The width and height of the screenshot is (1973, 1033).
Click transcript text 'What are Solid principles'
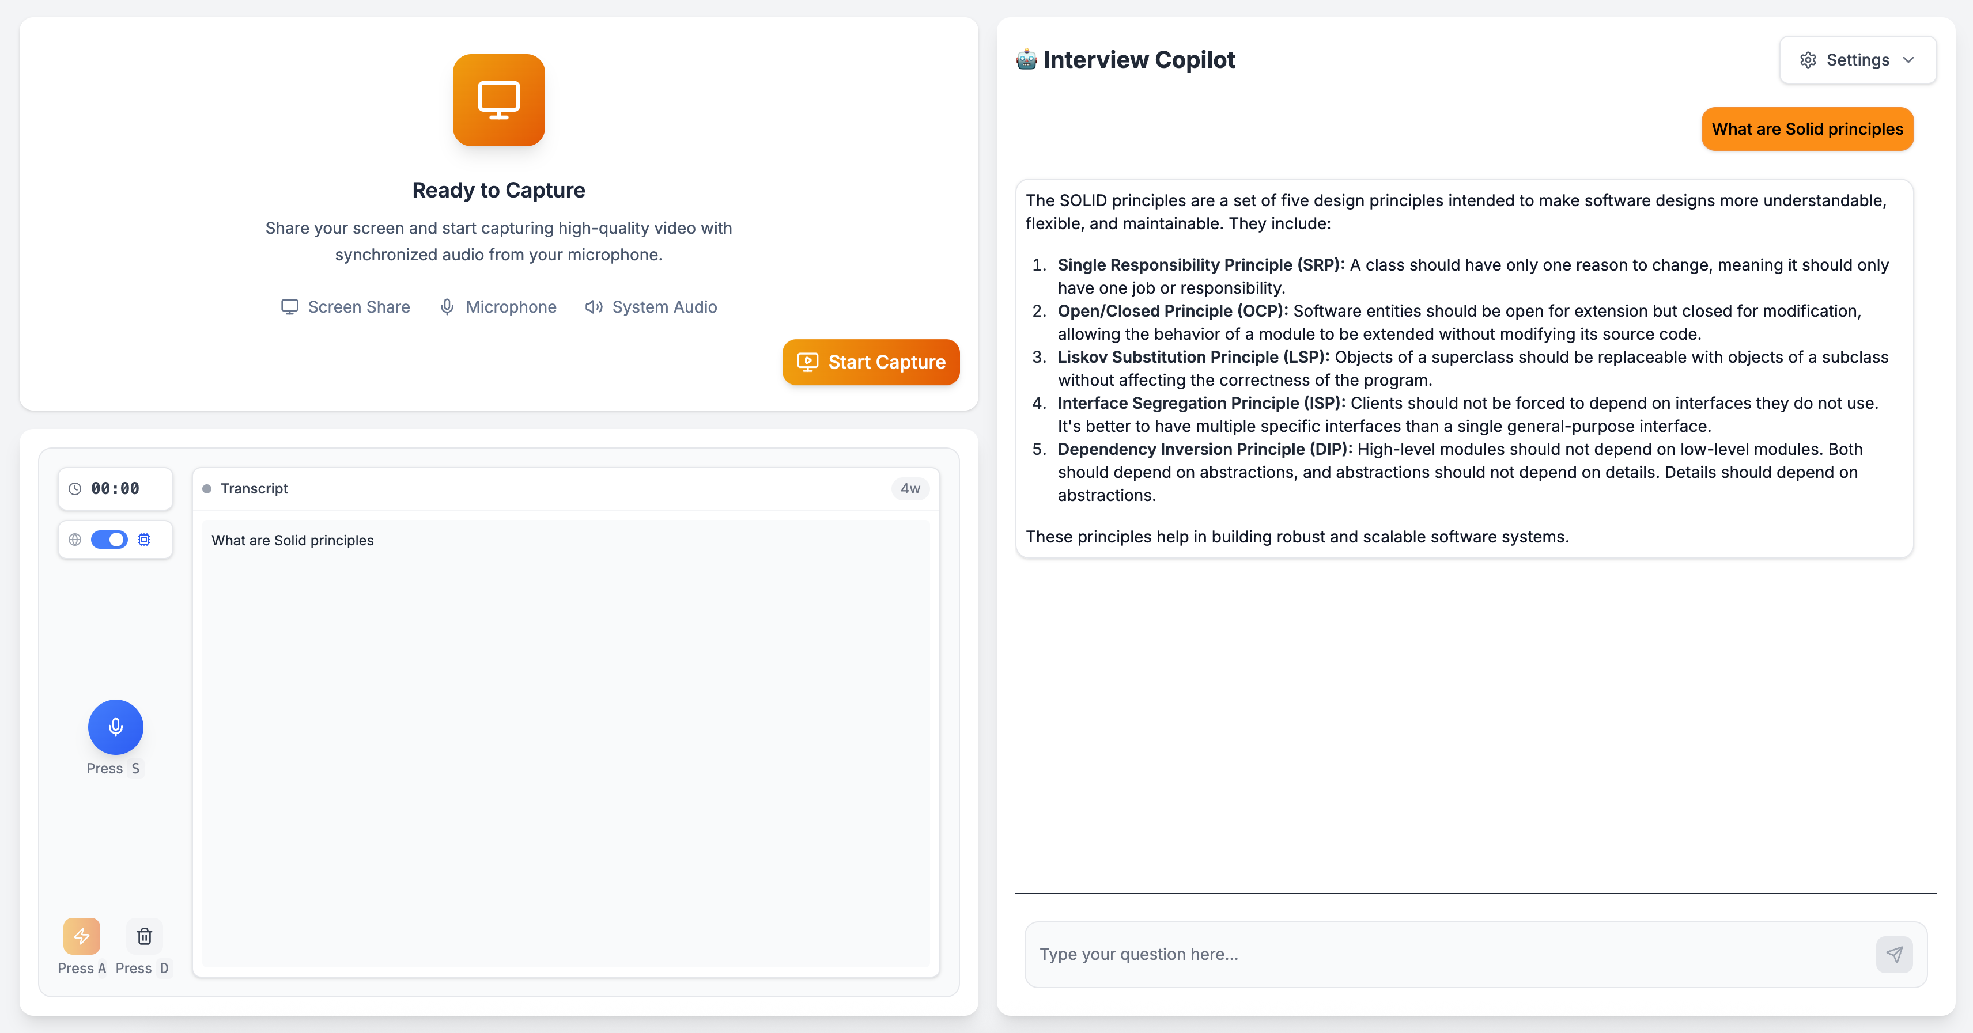point(293,540)
